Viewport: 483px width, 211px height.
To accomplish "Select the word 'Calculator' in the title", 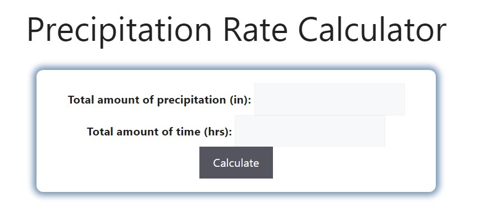I will (372, 30).
